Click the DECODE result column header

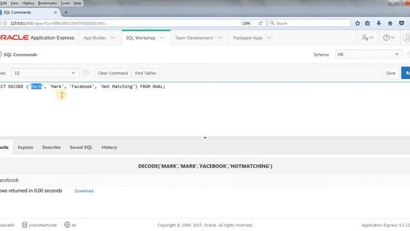[205, 166]
